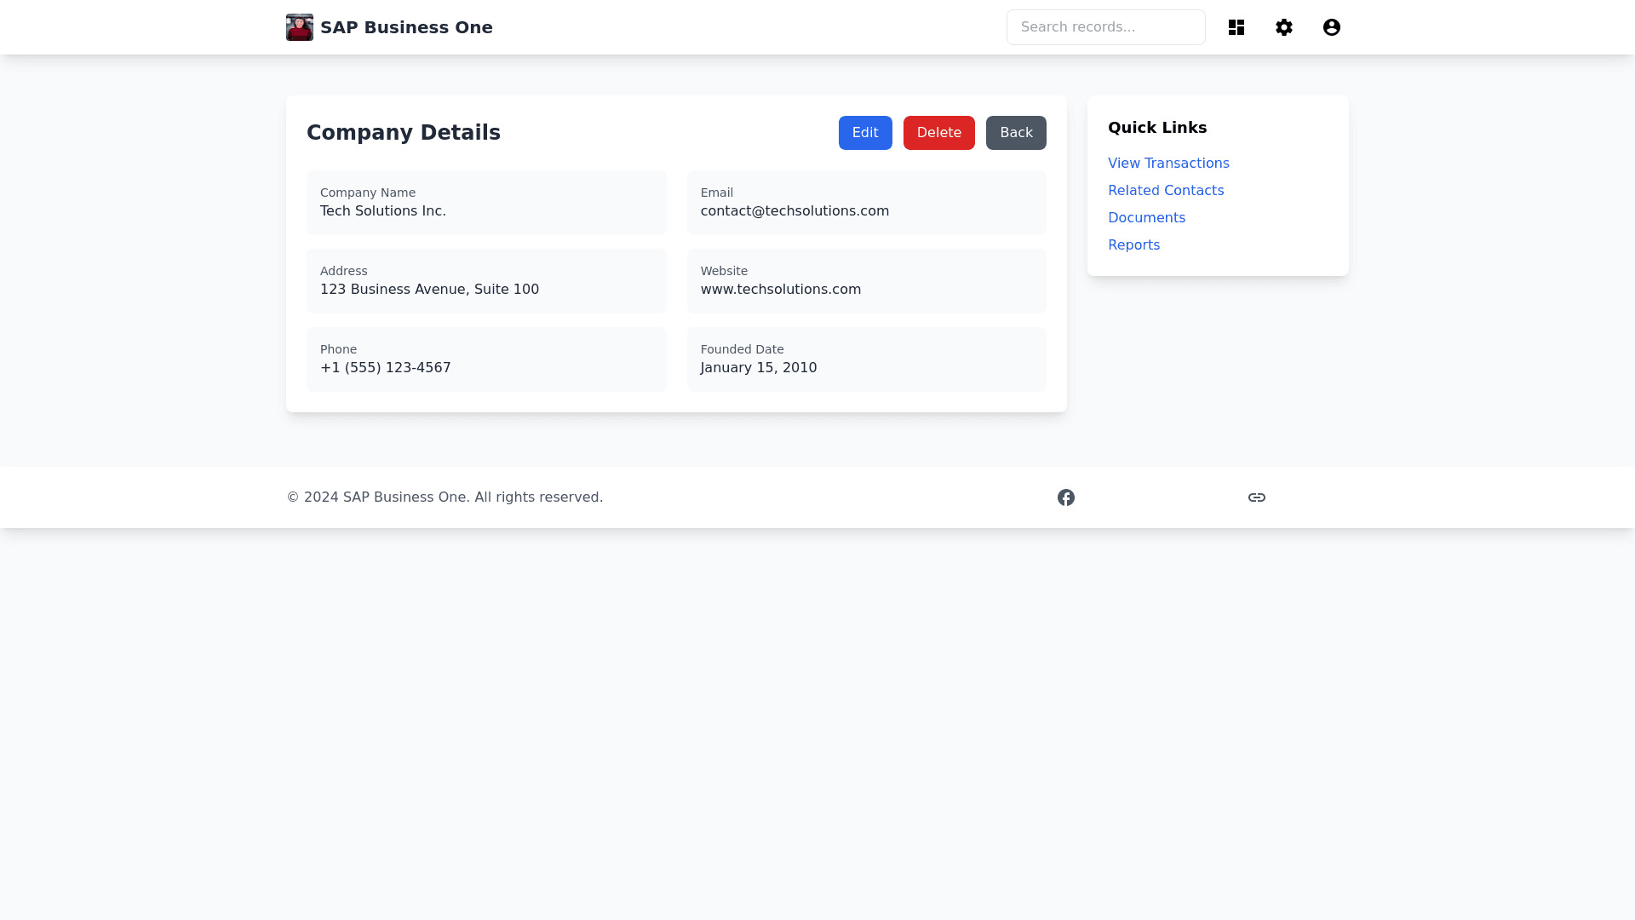Open the user account profile icon

1332,27
